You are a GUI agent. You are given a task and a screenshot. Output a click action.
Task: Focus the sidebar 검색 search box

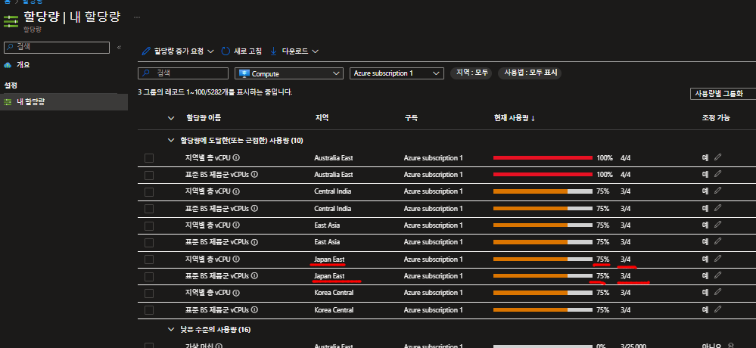tap(57, 47)
